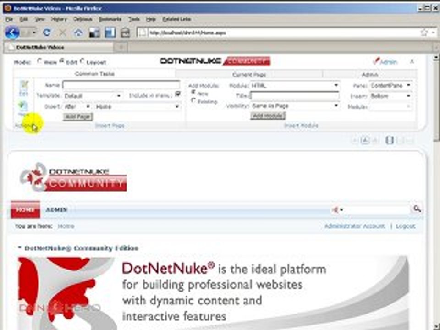Open the Pane ContentPane dropdown
The width and height of the screenshot is (440, 330).
[390, 85]
